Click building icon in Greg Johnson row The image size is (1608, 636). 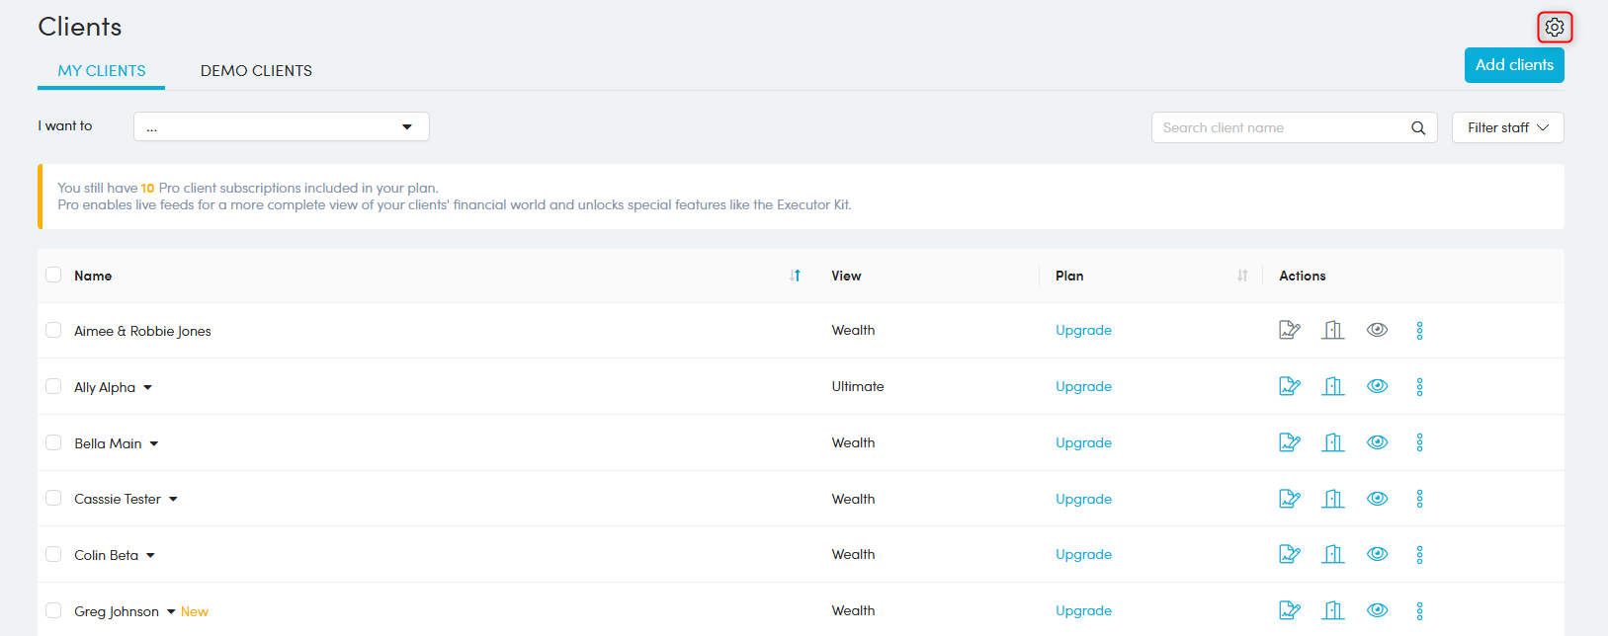[1333, 610]
